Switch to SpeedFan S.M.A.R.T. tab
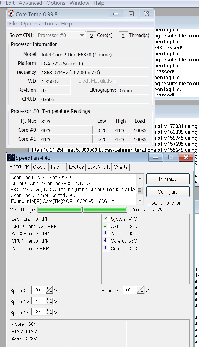 coord(98,167)
